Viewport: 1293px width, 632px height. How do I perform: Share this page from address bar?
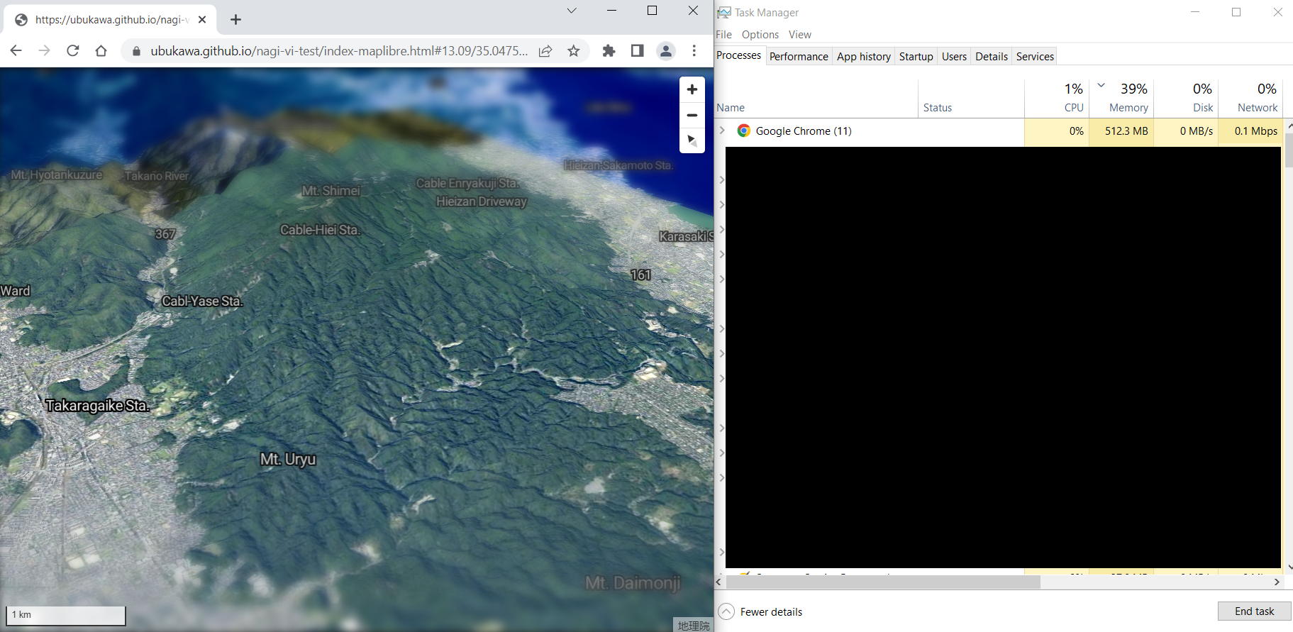(545, 51)
